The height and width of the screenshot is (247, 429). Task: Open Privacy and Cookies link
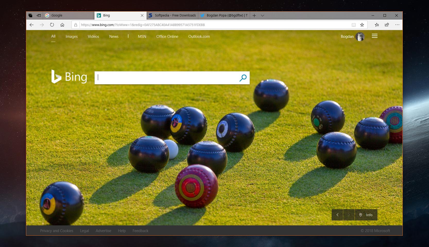click(57, 231)
